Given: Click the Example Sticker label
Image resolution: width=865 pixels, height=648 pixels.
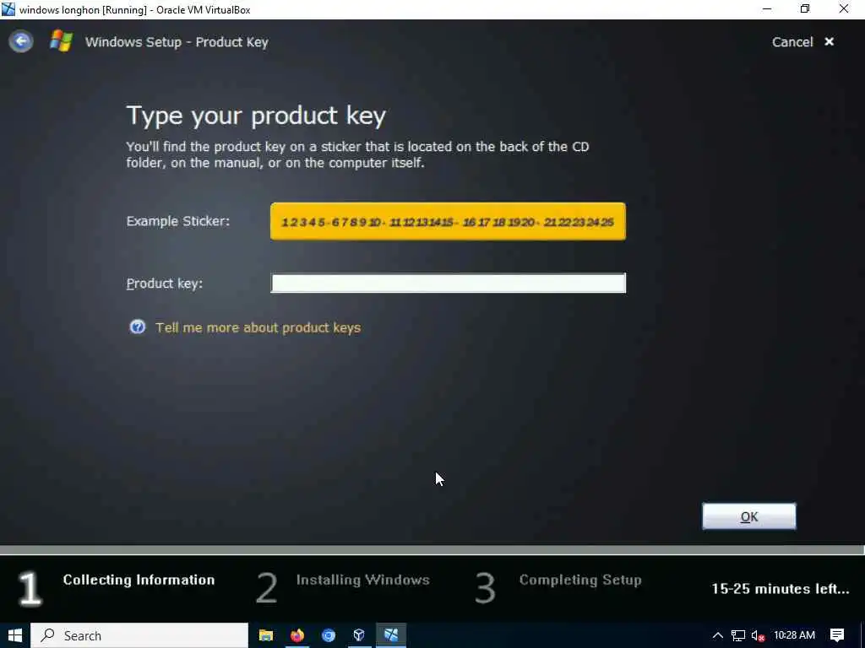Looking at the screenshot, I should (177, 221).
